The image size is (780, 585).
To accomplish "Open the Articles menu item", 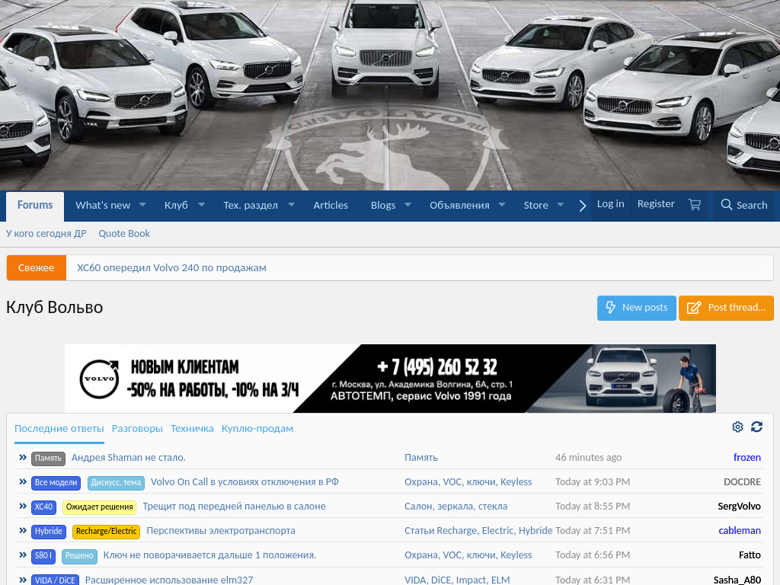I will (331, 206).
